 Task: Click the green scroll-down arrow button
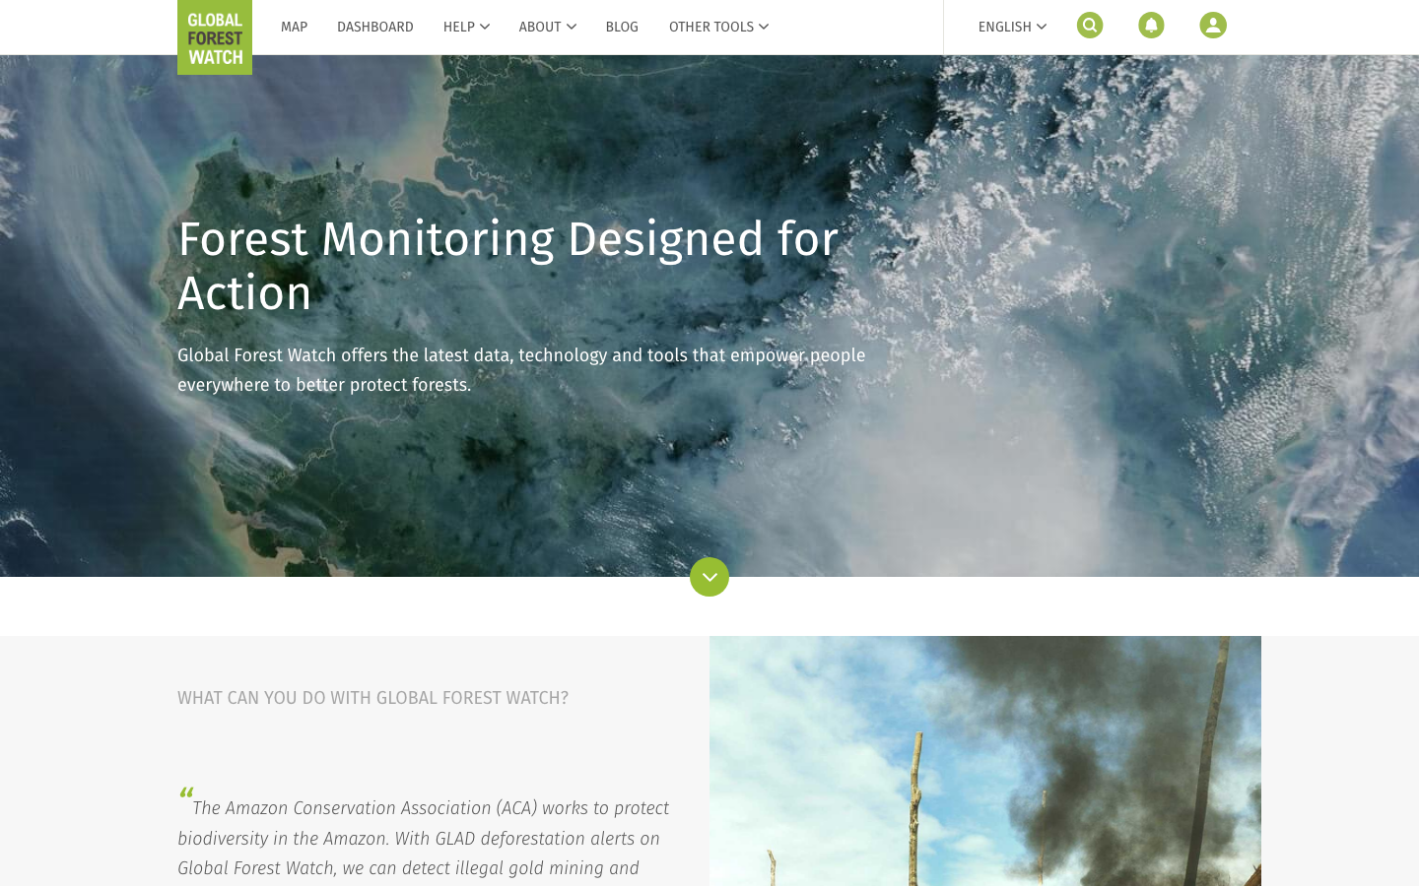pos(709,577)
